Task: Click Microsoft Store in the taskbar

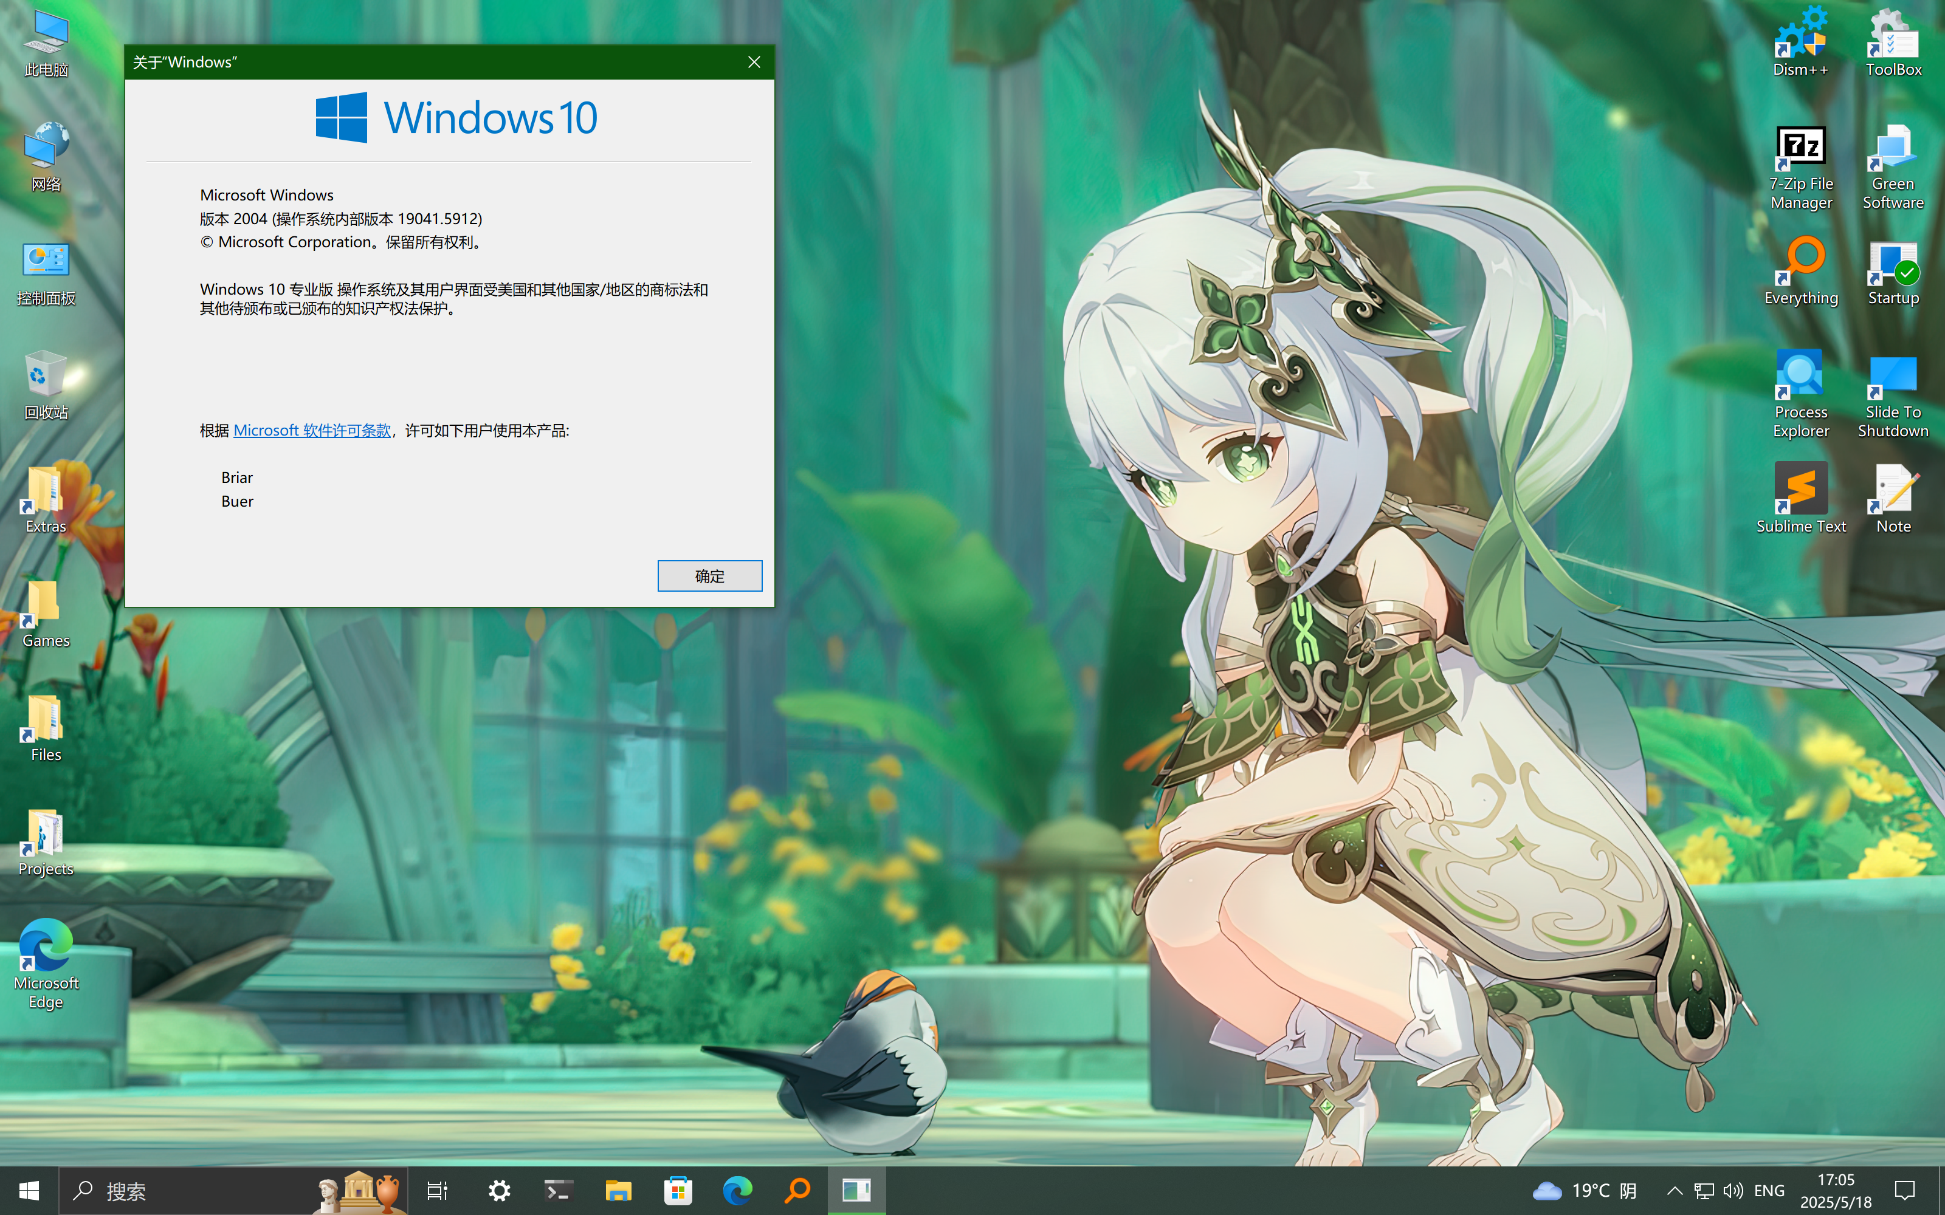Action: (x=678, y=1190)
